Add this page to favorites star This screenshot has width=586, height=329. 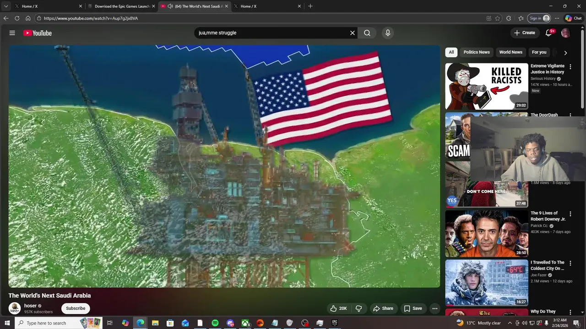[498, 18]
